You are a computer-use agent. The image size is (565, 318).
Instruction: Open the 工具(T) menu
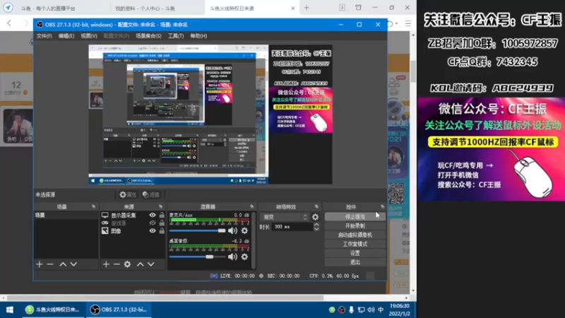coord(175,36)
